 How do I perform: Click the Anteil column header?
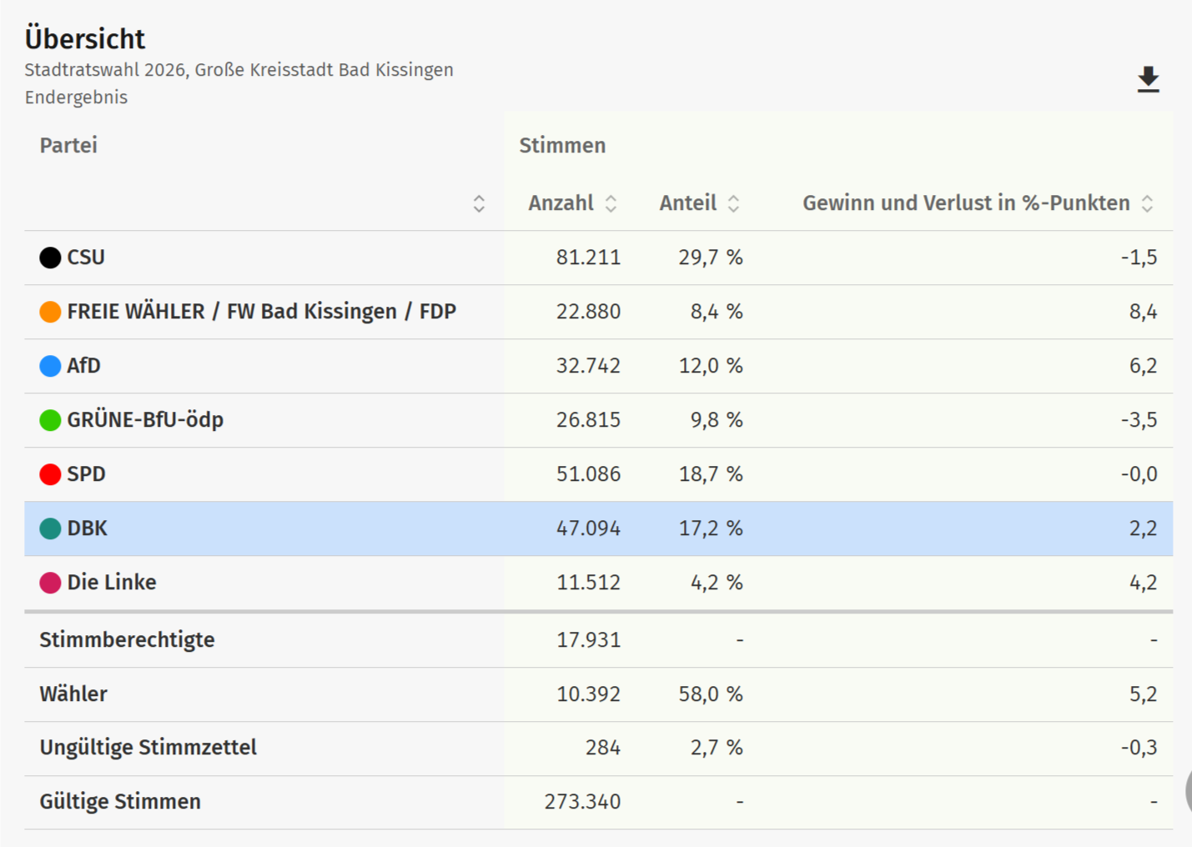tap(687, 203)
